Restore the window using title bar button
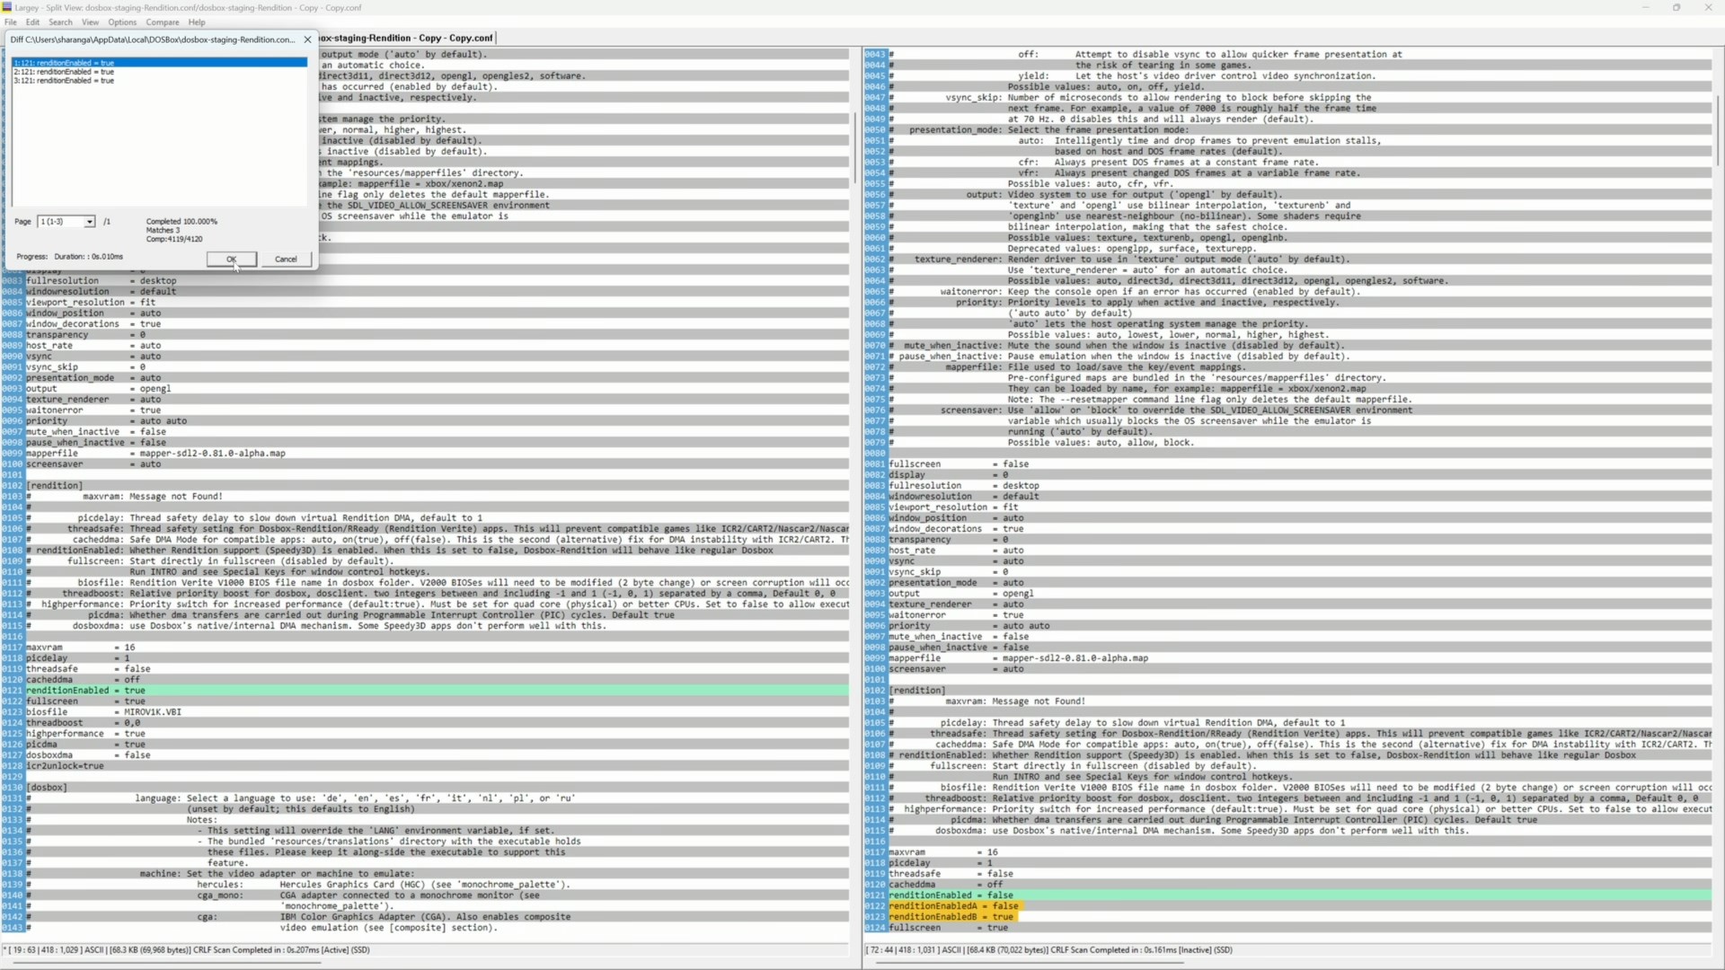The height and width of the screenshot is (970, 1725). click(x=1676, y=8)
